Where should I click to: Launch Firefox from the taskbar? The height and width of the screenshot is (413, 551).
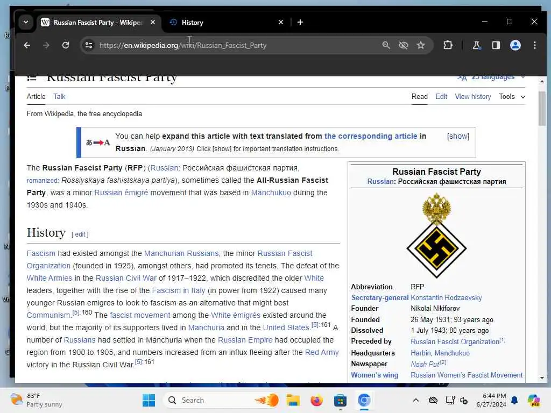point(316,400)
